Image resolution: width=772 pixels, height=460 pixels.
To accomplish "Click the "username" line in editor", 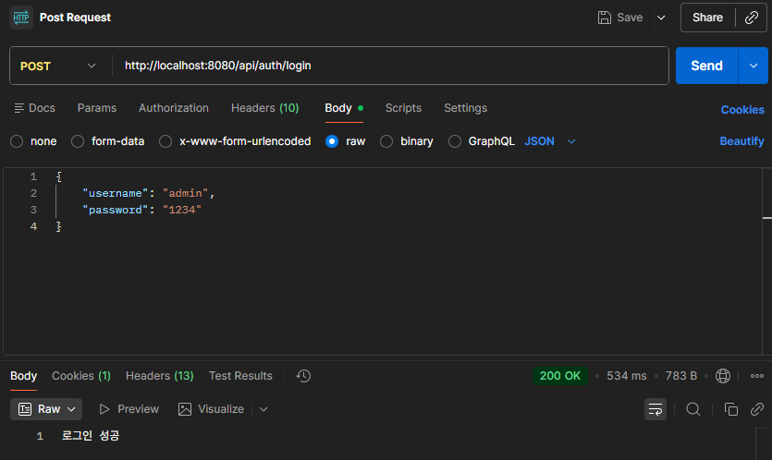I will [x=148, y=193].
